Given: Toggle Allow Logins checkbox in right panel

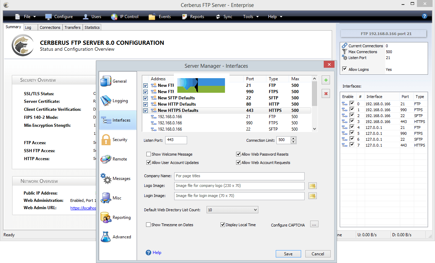Looking at the screenshot, I should pos(345,69).
